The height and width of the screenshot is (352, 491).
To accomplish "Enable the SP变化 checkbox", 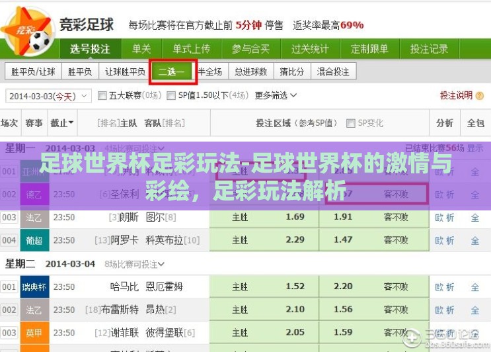I will click(351, 123).
